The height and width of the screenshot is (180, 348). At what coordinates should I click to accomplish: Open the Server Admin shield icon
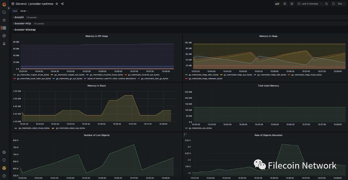click(x=4, y=160)
